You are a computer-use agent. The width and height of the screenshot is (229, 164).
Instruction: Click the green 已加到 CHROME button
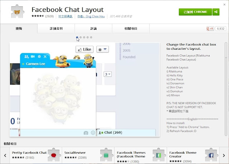[x=195, y=12]
